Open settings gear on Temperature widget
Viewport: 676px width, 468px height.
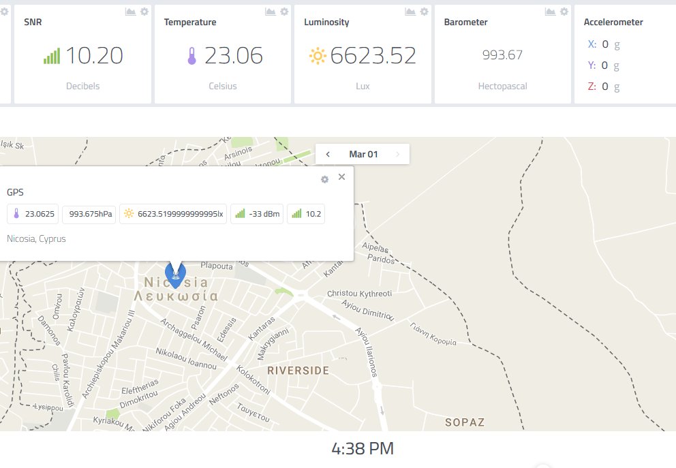coord(284,12)
